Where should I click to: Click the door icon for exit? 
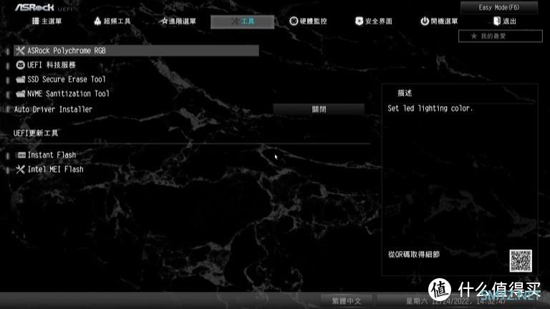pyautogui.click(x=497, y=22)
